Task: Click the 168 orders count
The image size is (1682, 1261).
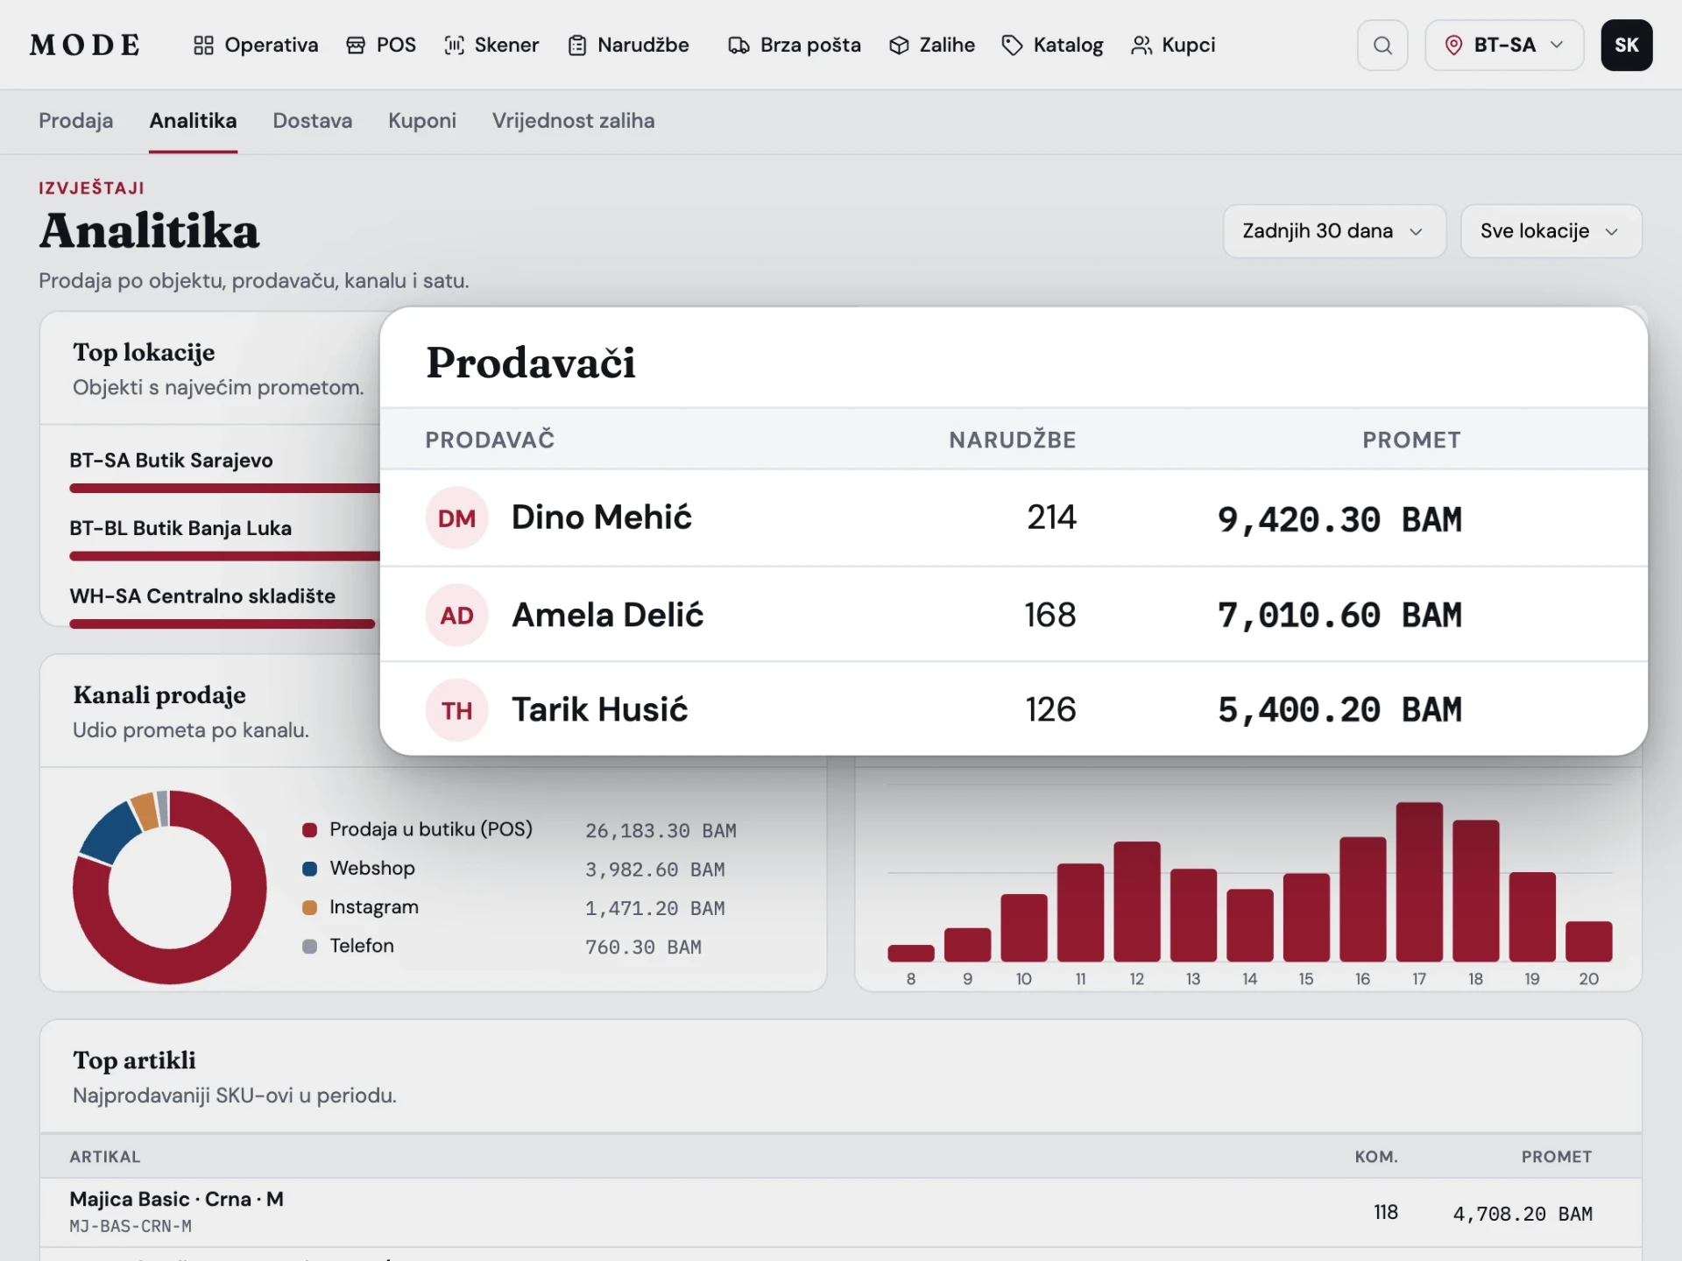Action: [1050, 615]
